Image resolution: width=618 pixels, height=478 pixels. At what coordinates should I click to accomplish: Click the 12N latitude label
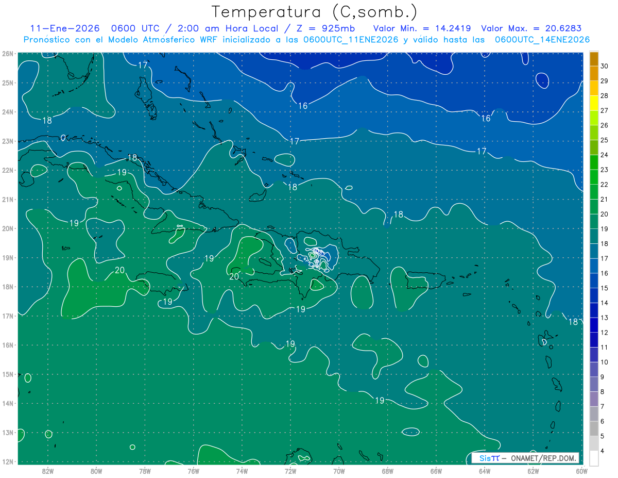click(x=8, y=461)
